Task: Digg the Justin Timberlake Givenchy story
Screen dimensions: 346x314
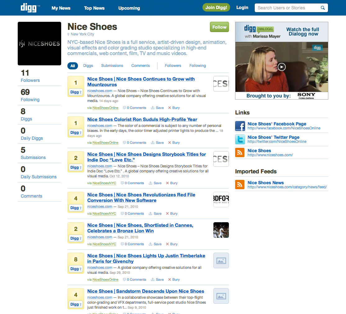Action: point(76,269)
